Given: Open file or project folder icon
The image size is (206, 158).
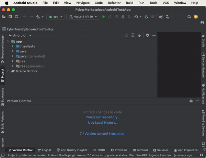Looking at the screenshot, I should (x=4, y=17).
